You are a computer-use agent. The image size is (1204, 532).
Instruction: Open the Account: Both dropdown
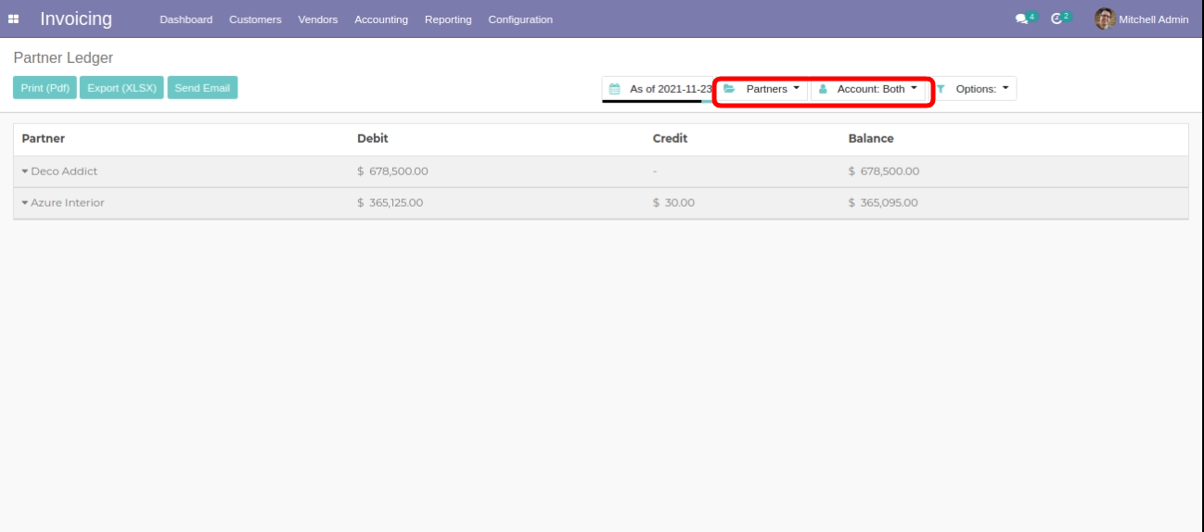tap(876, 89)
